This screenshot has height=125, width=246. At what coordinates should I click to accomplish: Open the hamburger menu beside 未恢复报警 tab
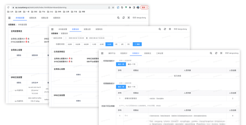coord(9,18)
